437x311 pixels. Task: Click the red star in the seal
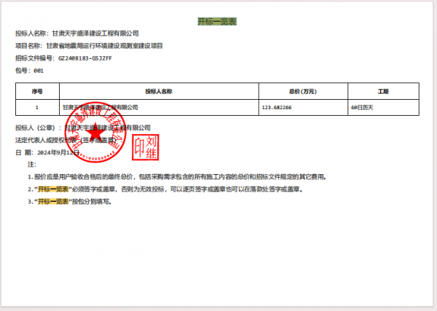click(x=92, y=136)
